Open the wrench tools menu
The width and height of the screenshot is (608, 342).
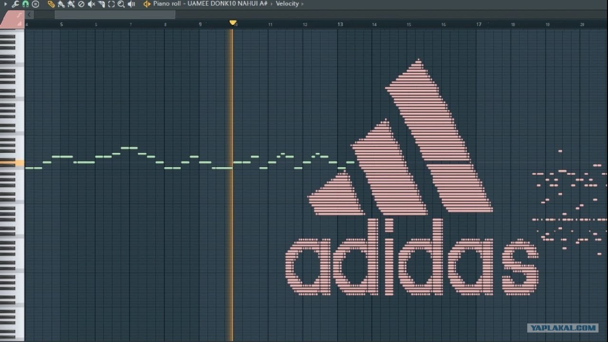[14, 4]
